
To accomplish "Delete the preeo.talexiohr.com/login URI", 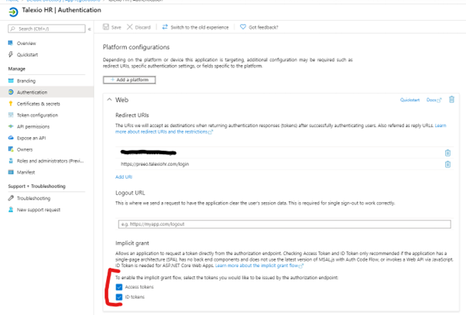I will pos(447,164).
